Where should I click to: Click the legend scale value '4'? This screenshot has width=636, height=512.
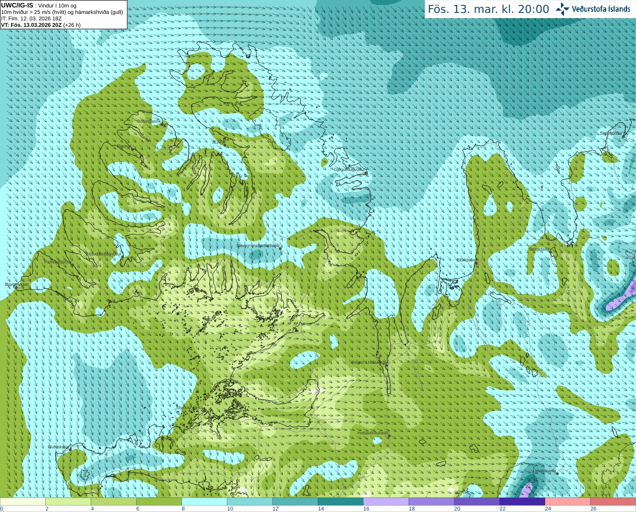click(x=92, y=509)
